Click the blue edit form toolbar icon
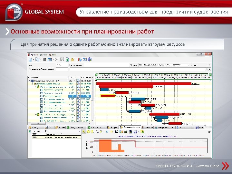The width and height of the screenshot is (232, 174). 50,60
